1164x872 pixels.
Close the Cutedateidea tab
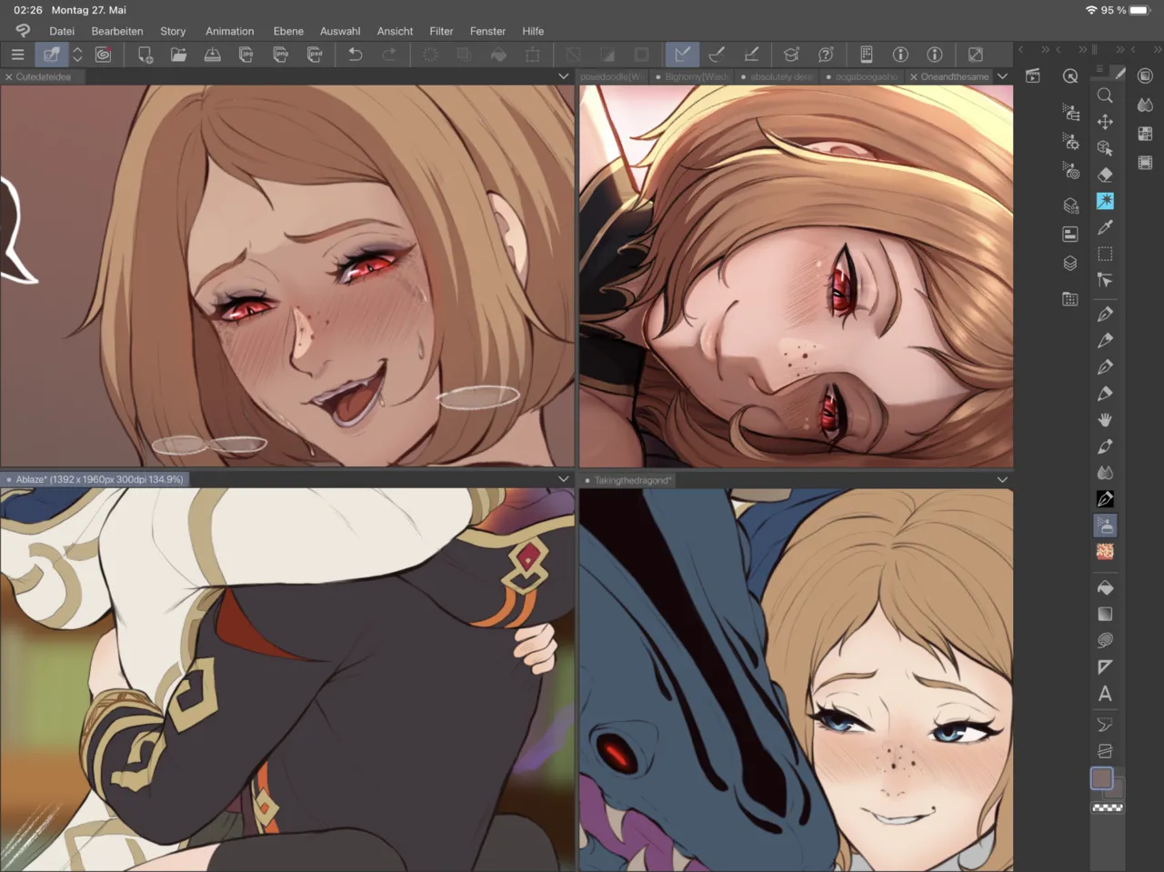coord(9,77)
